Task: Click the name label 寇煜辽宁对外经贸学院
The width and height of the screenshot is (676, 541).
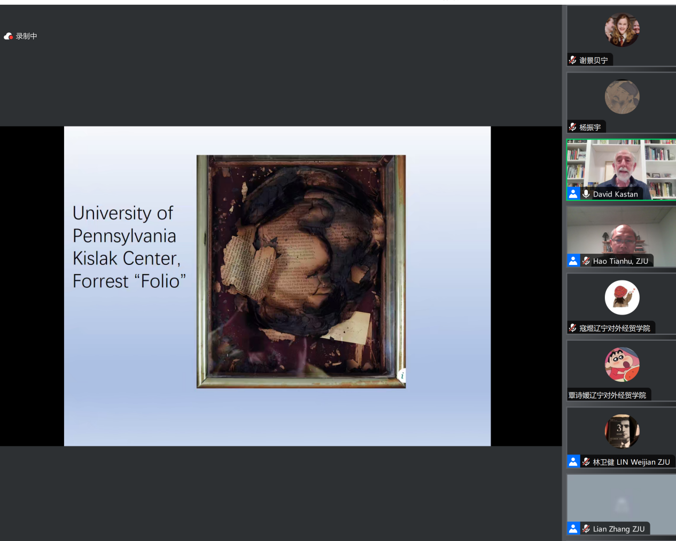Action: pos(615,328)
